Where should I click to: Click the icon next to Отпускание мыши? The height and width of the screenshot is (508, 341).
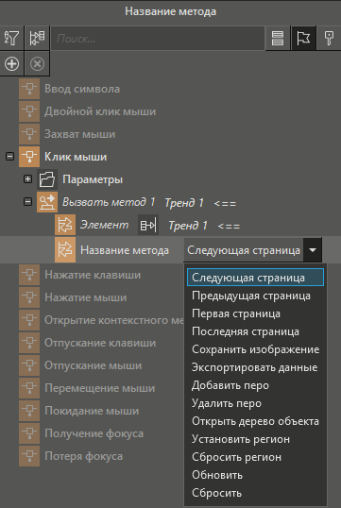pyautogui.click(x=29, y=365)
